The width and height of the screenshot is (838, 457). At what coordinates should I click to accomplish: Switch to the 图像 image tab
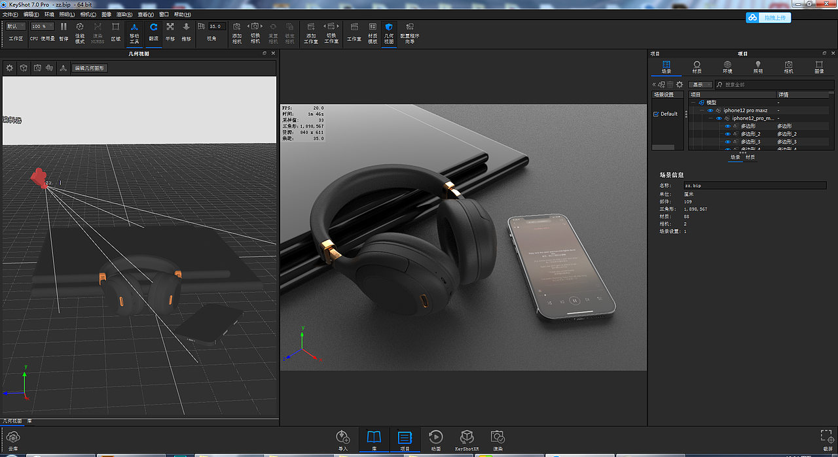point(819,67)
